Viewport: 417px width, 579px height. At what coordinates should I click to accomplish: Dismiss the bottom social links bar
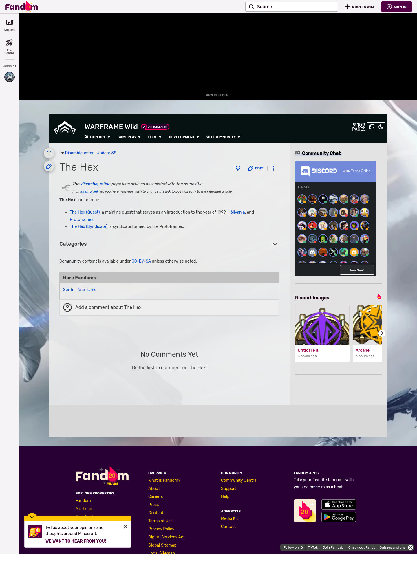tap(411, 547)
